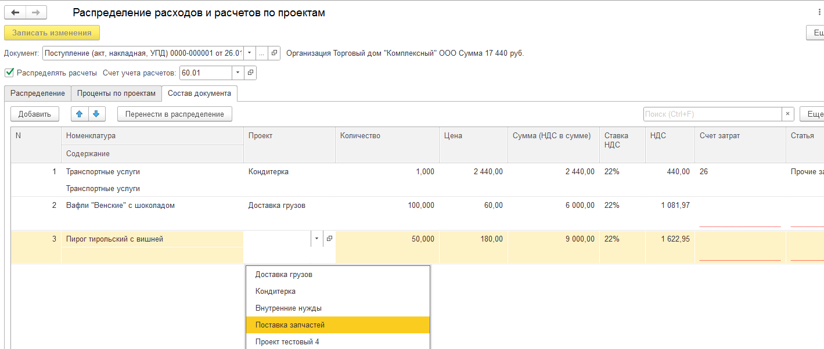The height and width of the screenshot is (349, 824).
Task: Click into the search input field
Action: pos(711,114)
